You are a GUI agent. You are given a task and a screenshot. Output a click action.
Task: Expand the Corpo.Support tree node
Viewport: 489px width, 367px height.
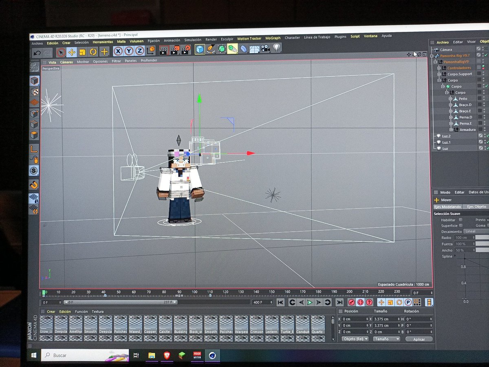pos(439,74)
